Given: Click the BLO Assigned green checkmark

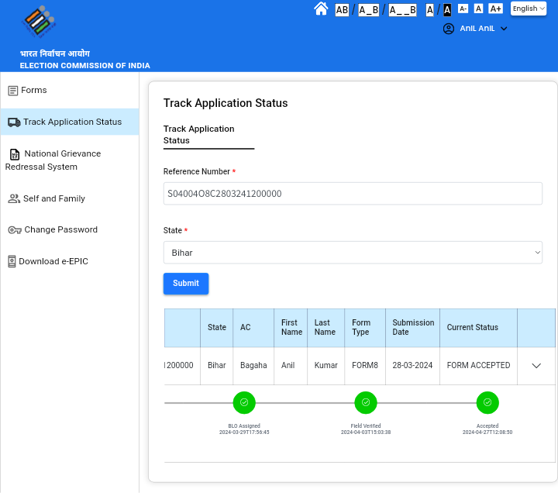Looking at the screenshot, I should point(244,402).
